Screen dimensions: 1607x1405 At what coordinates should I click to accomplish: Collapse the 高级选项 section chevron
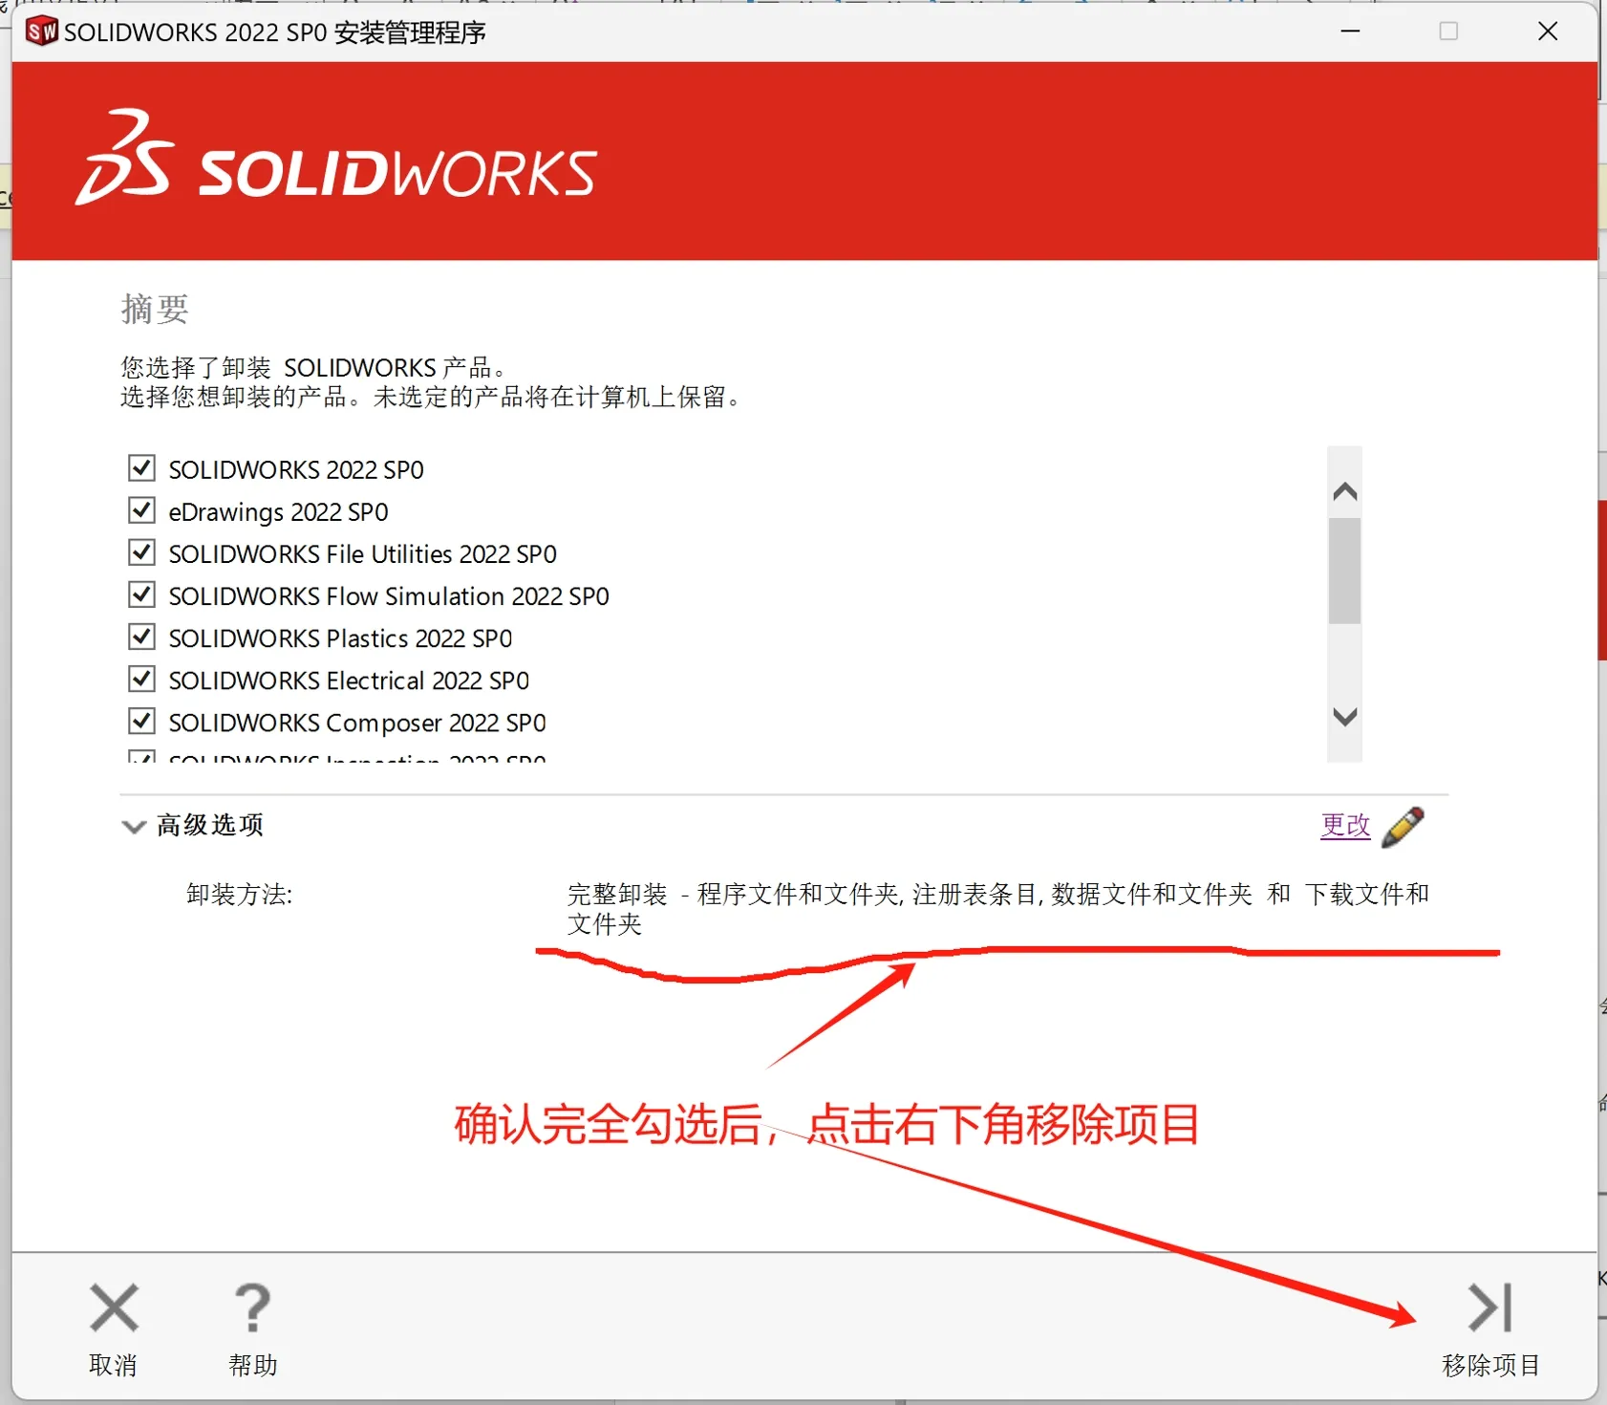(134, 827)
